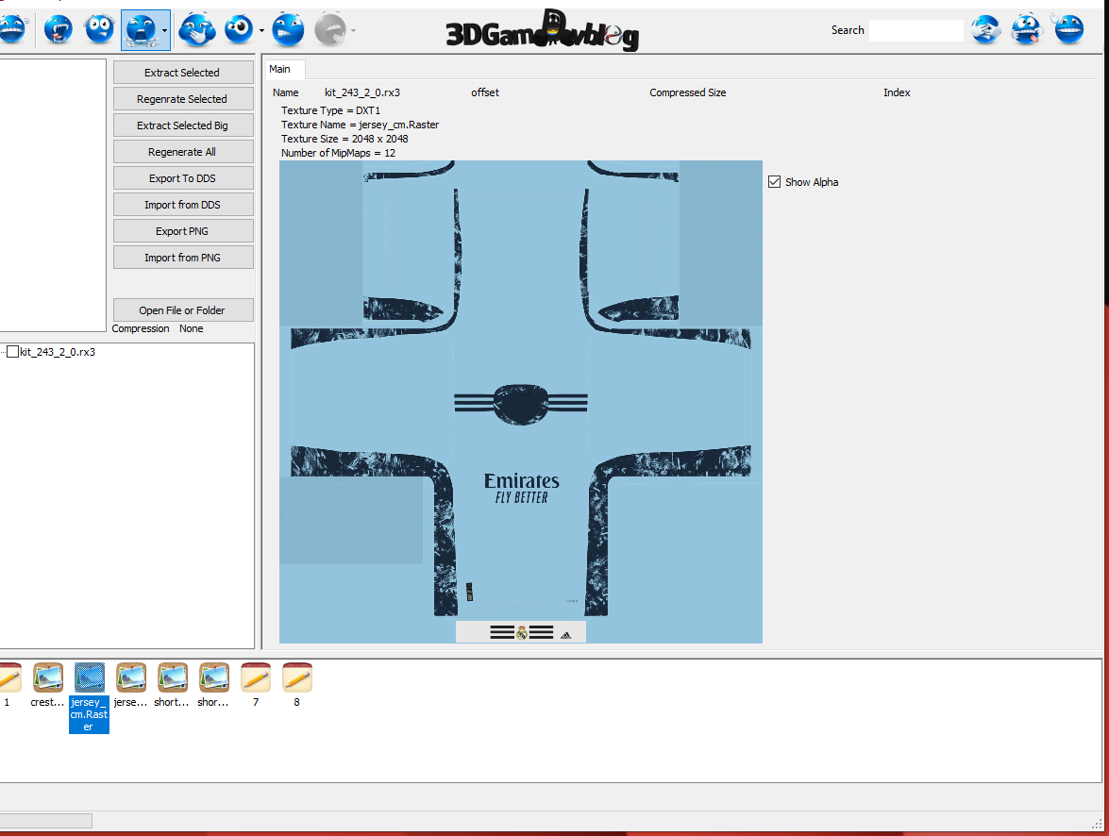Screen dimensions: 1109x836
Task: Click the jersey texture preview image
Action: [x=521, y=402]
